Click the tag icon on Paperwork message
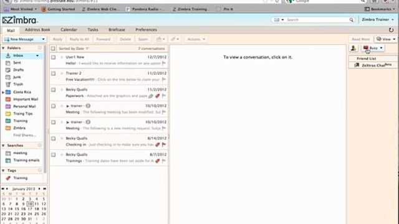 coord(158,96)
